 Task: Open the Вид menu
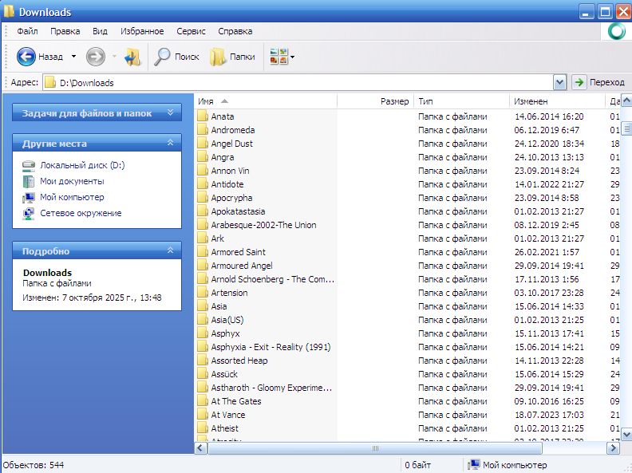100,31
